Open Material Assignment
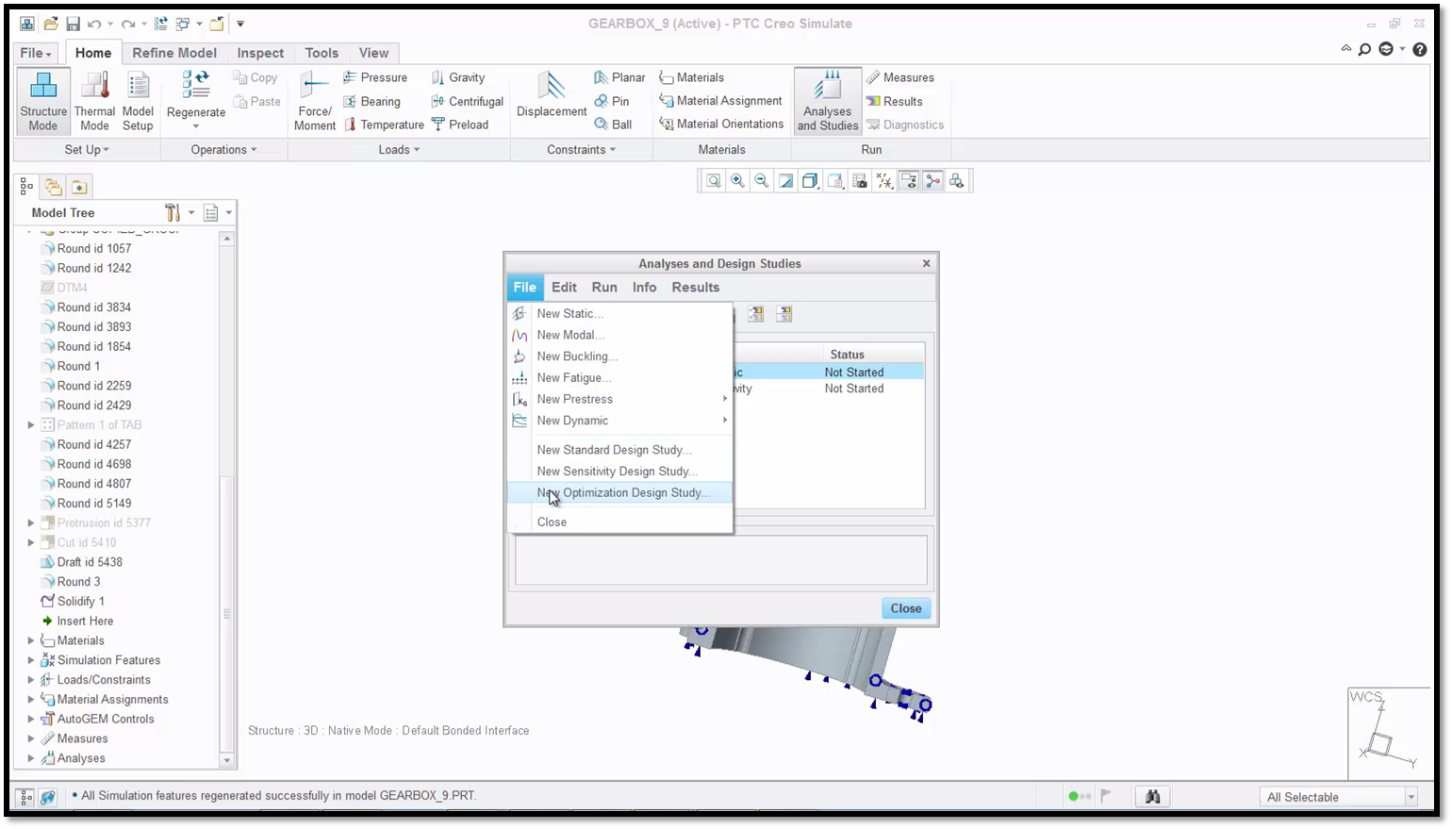The image size is (1452, 829). [720, 101]
